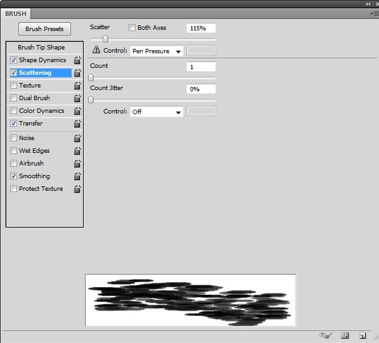Toggle lock icon for Wet Edges
The height and width of the screenshot is (343, 379).
pos(77,151)
